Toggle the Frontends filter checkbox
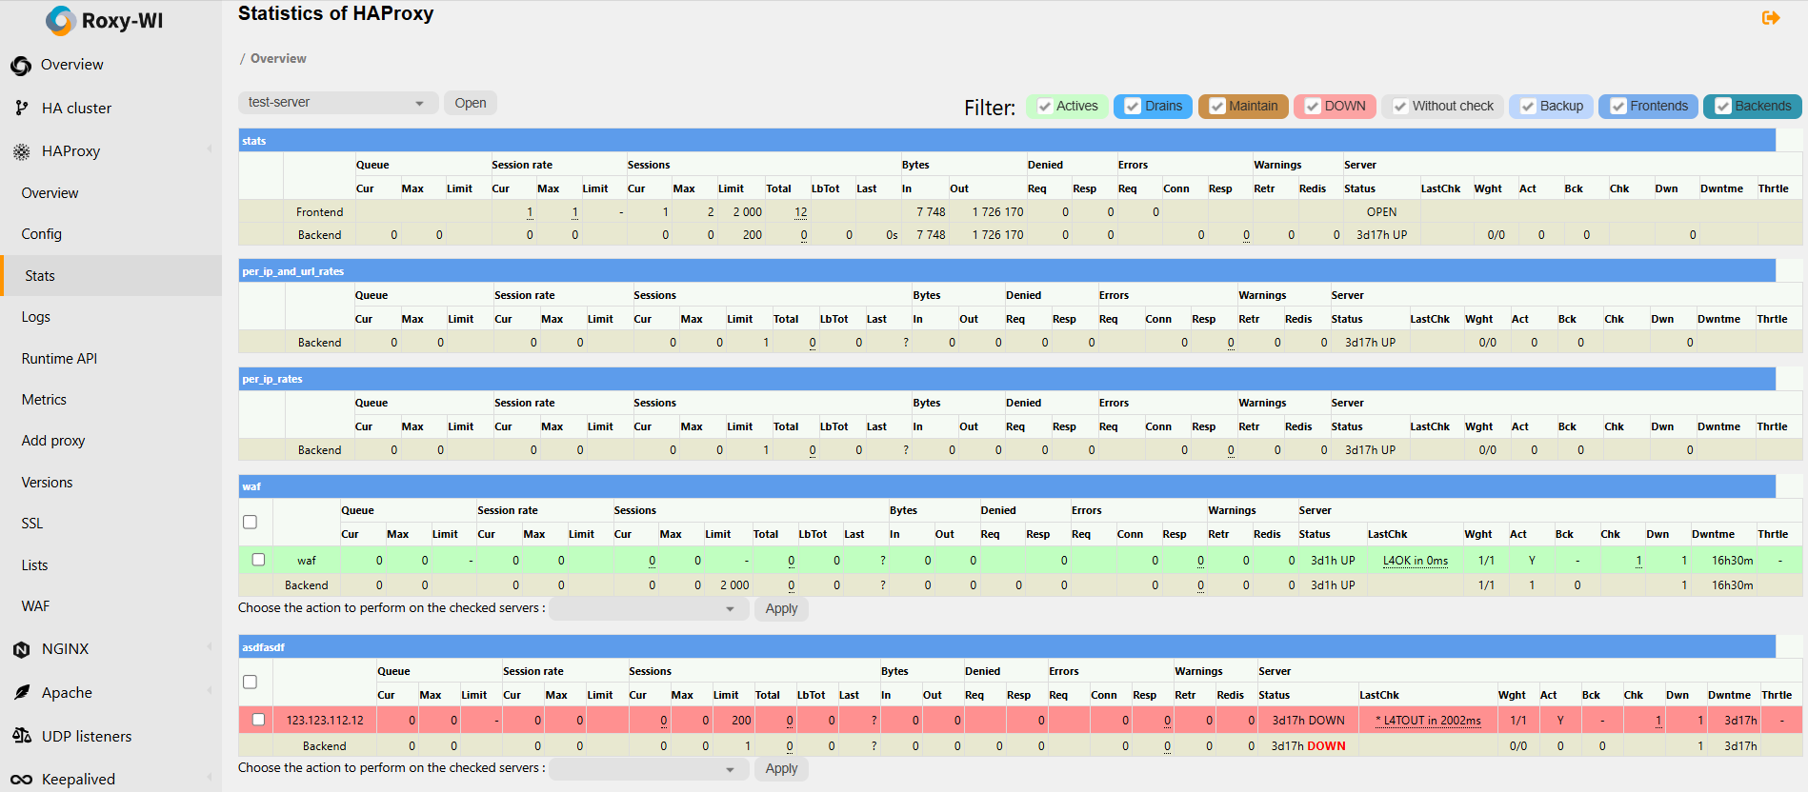1808x792 pixels. [x=1618, y=107]
